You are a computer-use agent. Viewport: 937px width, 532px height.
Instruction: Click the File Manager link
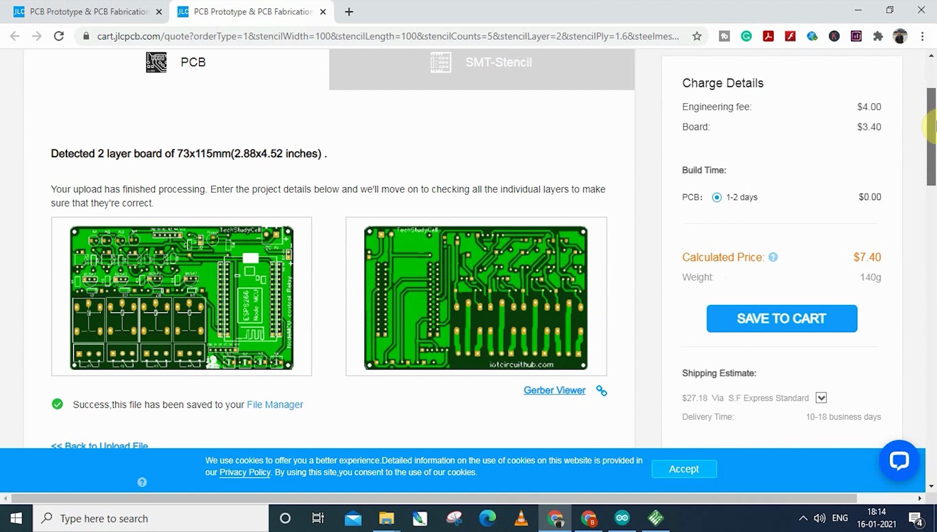(275, 405)
